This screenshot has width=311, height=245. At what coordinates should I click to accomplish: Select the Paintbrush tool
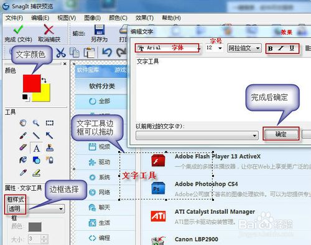[x=23, y=135]
